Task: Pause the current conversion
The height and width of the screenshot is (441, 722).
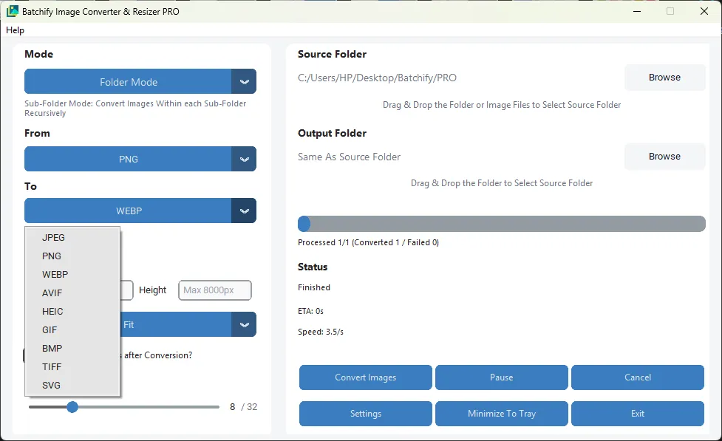Action: [501, 377]
